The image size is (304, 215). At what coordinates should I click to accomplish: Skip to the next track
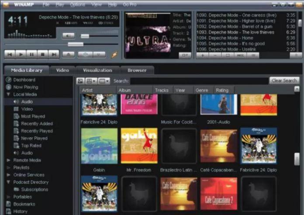[x=54, y=55]
